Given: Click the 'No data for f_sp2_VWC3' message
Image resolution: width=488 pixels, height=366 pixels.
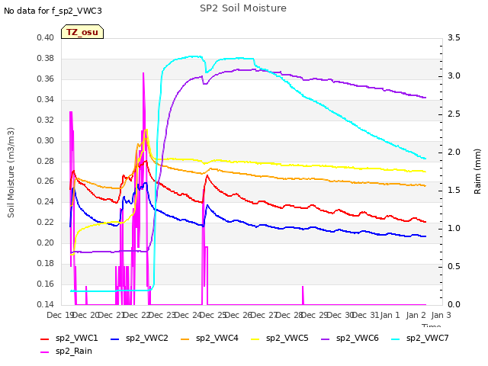Looking at the screenshot, I should 53,11.
